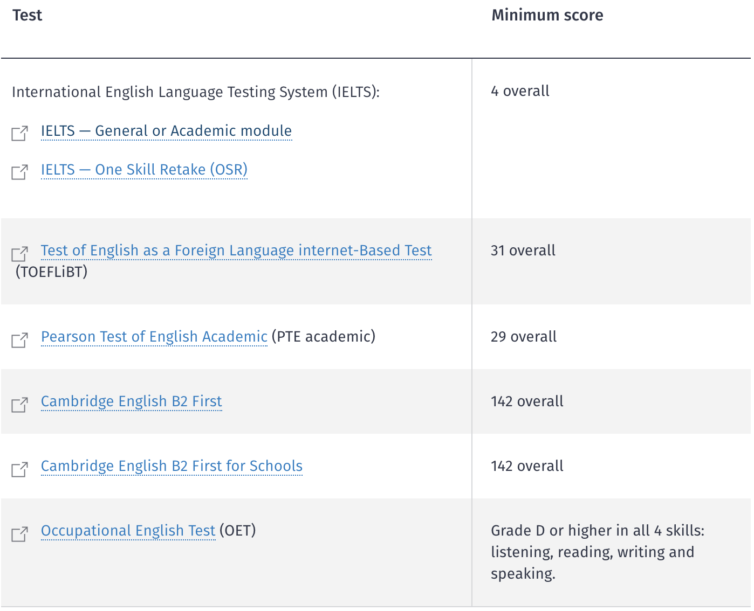
Task: Click external link icon beside IELTS One Skill Retake
Action: point(20,172)
